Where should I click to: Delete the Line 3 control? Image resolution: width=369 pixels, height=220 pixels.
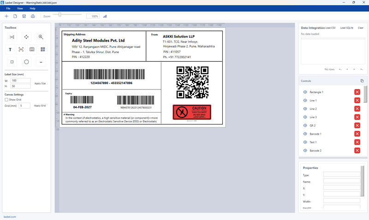357,117
